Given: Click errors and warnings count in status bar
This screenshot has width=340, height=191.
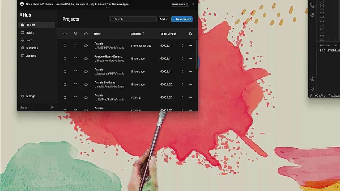Looking at the screenshot, I should (320, 96).
